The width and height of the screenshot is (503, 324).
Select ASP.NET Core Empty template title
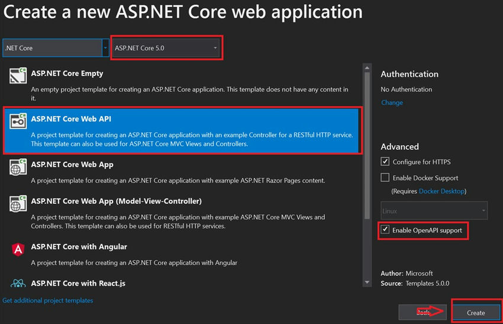point(67,73)
